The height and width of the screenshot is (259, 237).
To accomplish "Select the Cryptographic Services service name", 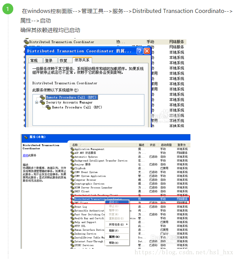I will pyautogui.click(x=89, y=184).
